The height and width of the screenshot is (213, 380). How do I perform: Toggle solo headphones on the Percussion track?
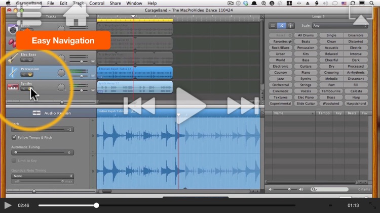[30, 74]
